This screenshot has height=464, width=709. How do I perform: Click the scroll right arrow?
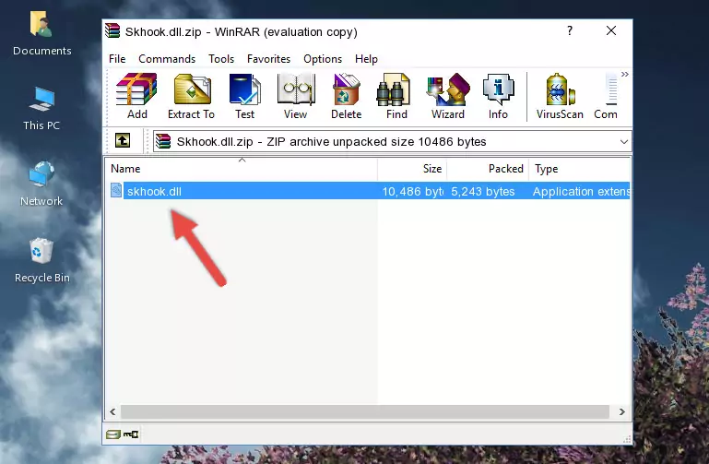pyautogui.click(x=622, y=411)
